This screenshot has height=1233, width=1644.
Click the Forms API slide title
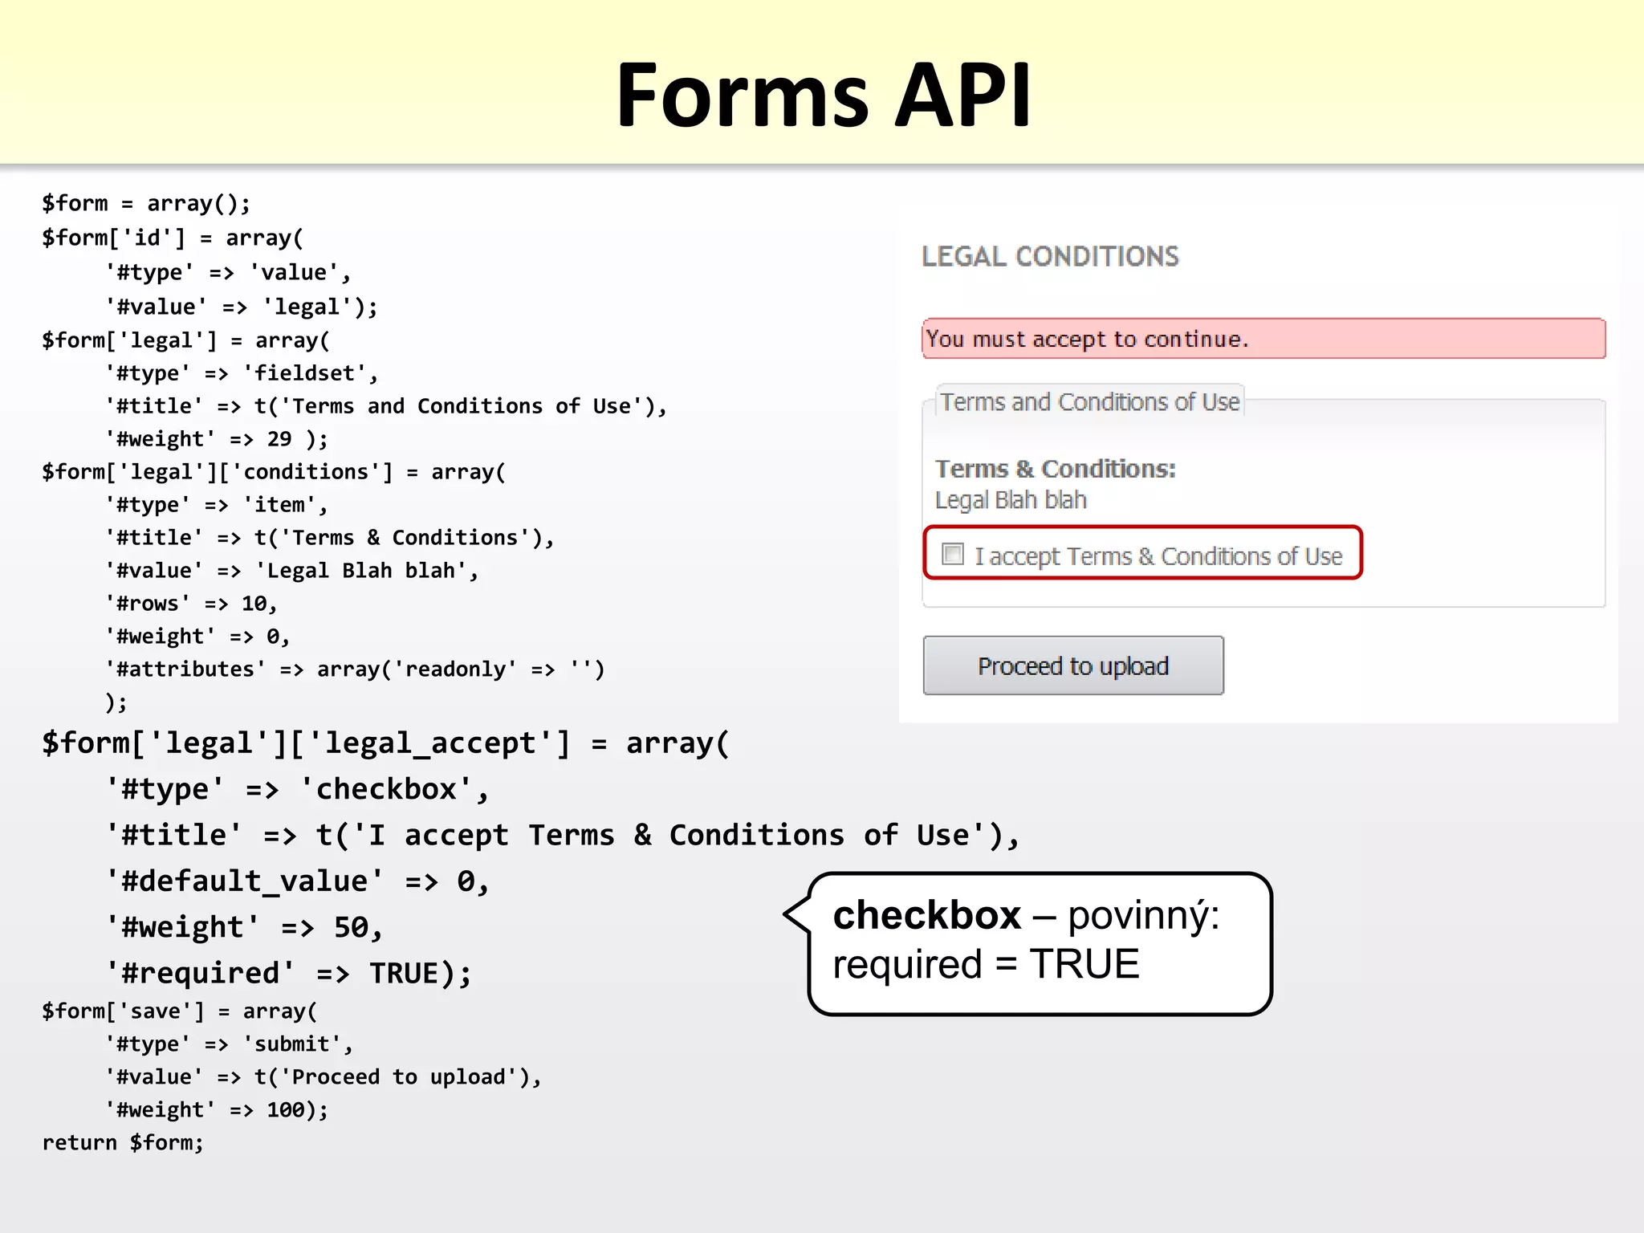(822, 95)
